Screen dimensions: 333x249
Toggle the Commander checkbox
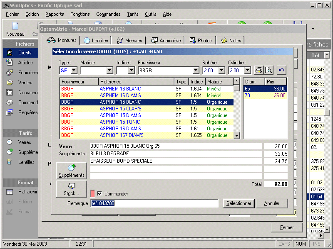99,194
